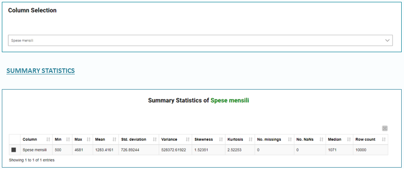This screenshot has height=169, width=404.
Task: Click the Mean value 1283.4161
Action: (x=104, y=150)
